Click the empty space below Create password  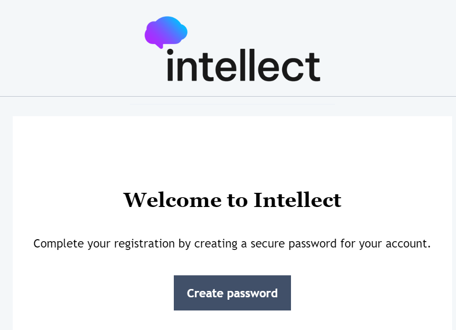[232, 322]
